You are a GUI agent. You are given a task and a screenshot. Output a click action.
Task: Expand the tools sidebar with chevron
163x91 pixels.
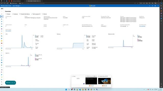(x=2, y=11)
